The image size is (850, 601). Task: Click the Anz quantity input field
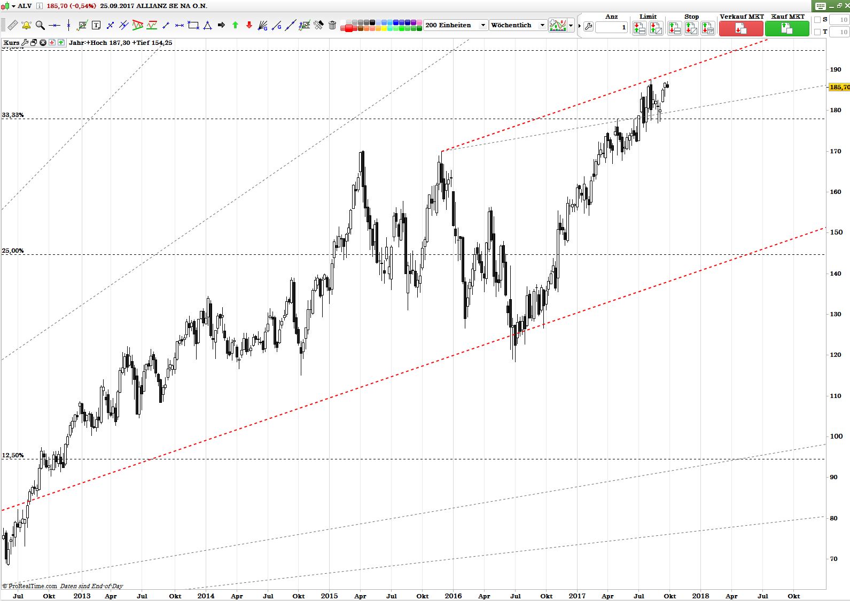tap(611, 28)
